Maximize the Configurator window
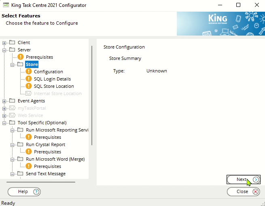 pyautogui.click(x=238, y=5)
